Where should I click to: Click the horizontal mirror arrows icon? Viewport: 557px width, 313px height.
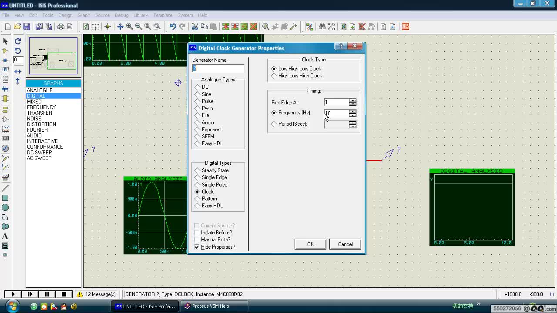coord(18,71)
